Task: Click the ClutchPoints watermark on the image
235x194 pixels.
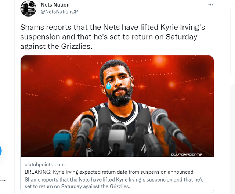Action: pos(186,154)
